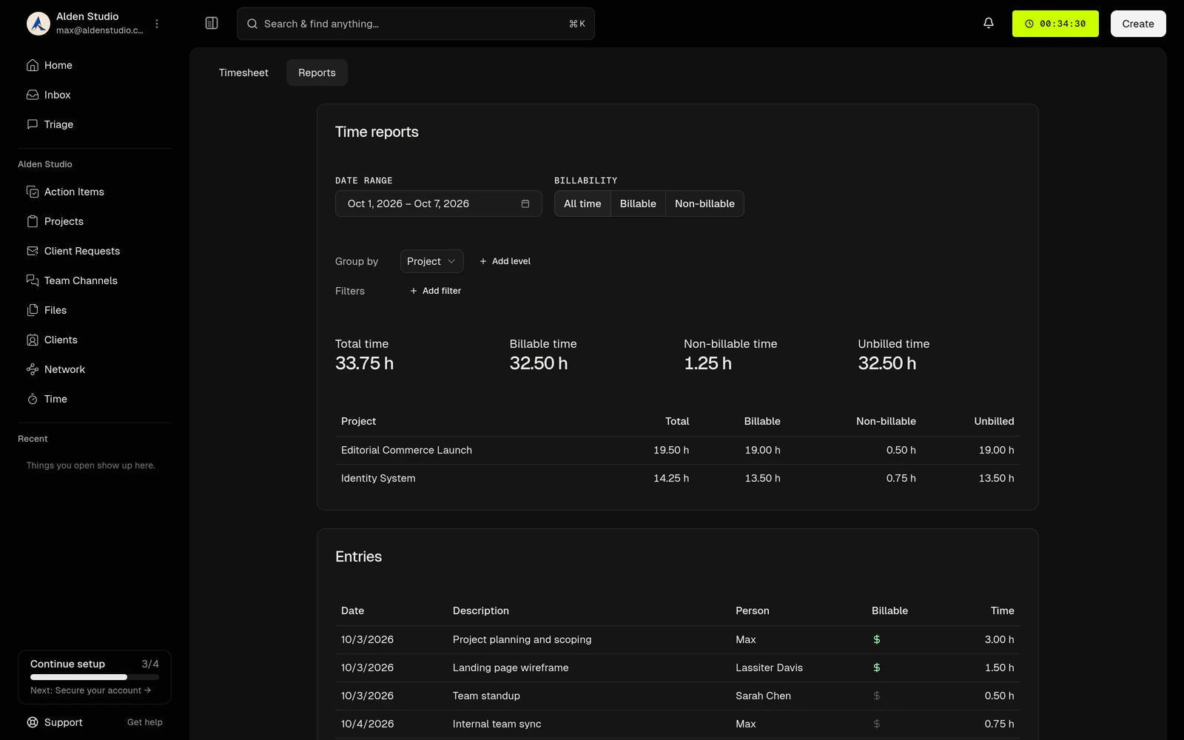1184x740 pixels.
Task: Select the All time billability filter
Action: pyautogui.click(x=582, y=203)
